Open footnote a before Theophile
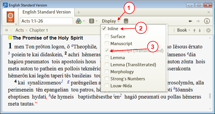 point(72,45)
